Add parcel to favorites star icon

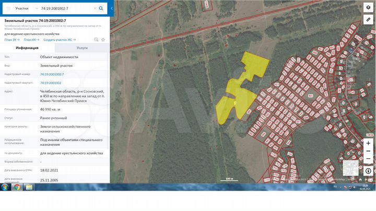pyautogui.click(x=103, y=40)
